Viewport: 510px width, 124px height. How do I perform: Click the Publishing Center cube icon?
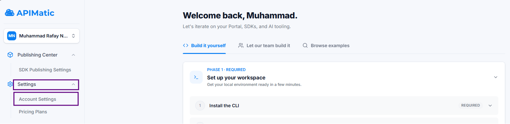click(x=10, y=55)
